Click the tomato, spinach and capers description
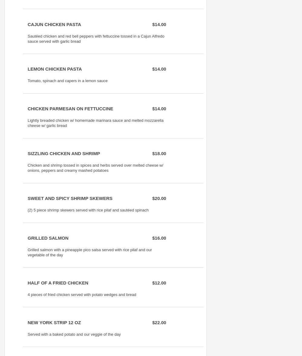 click(67, 81)
